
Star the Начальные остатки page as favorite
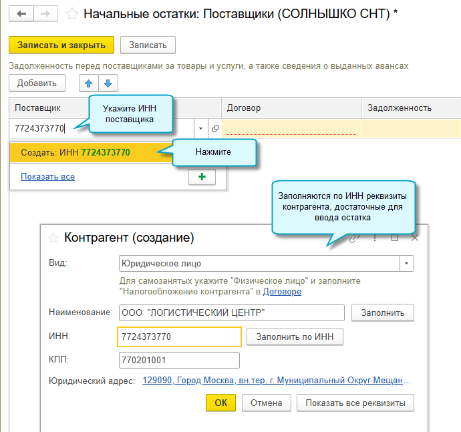click(71, 14)
